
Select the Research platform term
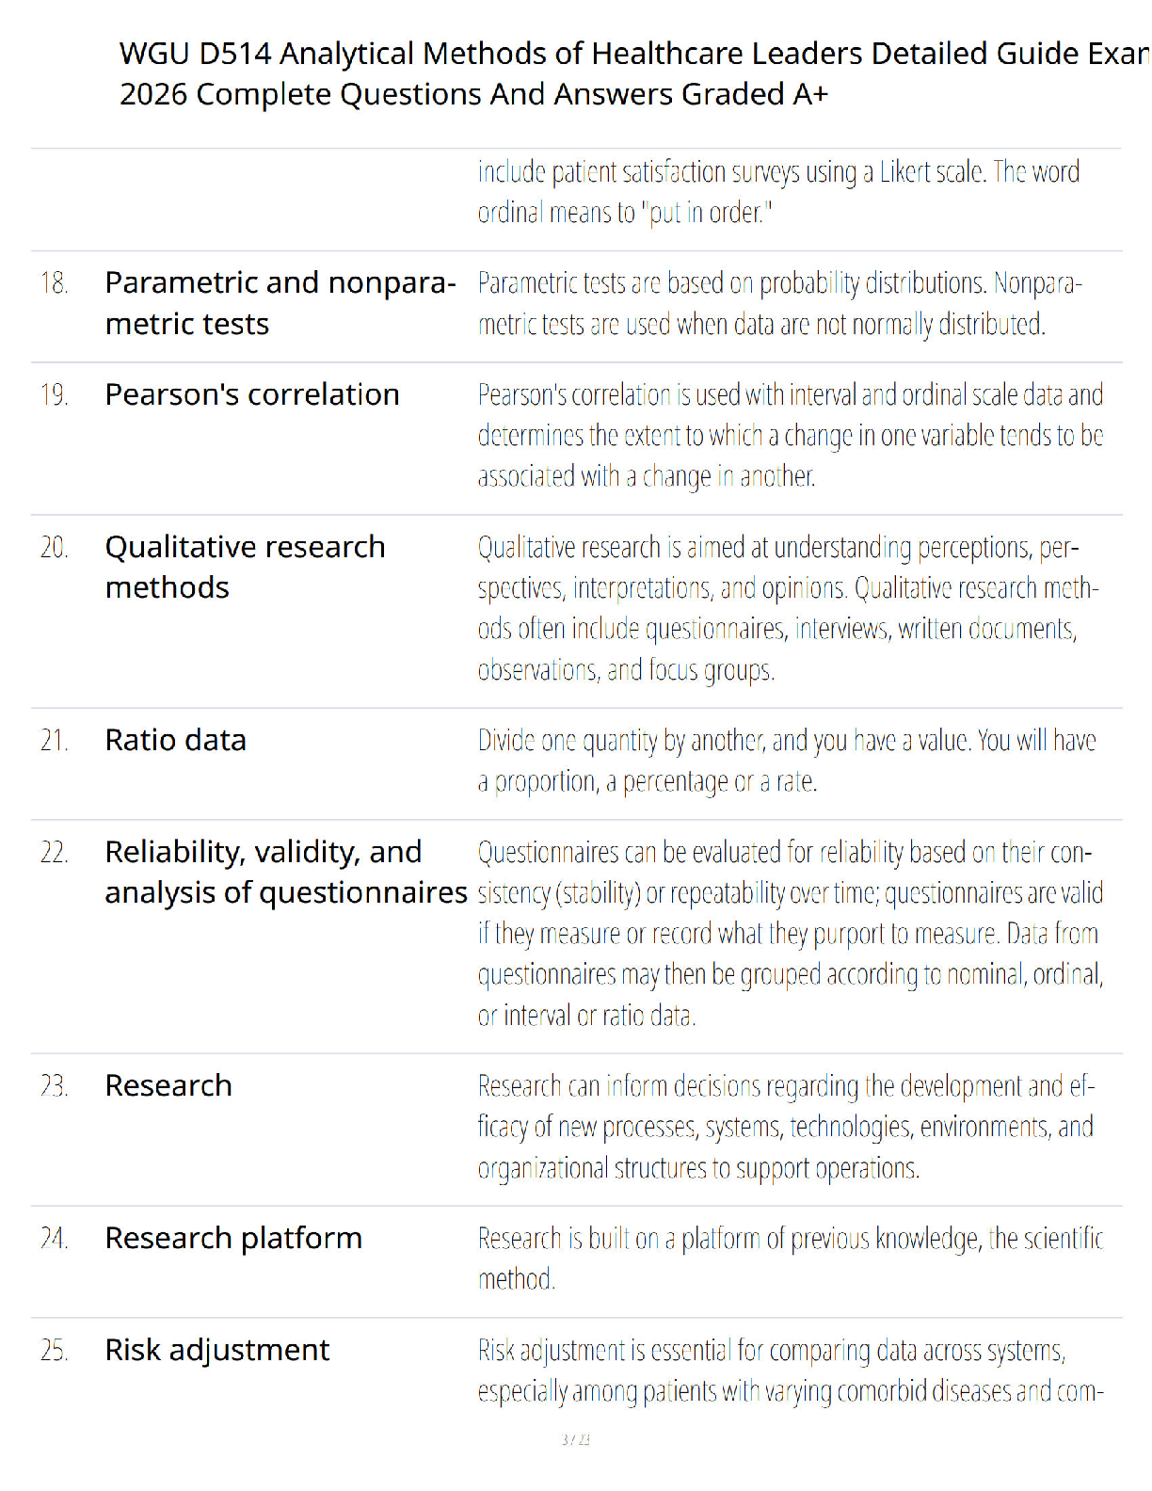coord(233,1238)
